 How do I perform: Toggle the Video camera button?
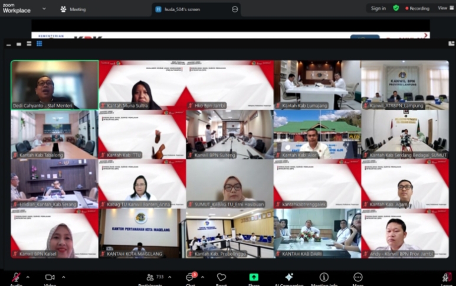[x=50, y=277]
